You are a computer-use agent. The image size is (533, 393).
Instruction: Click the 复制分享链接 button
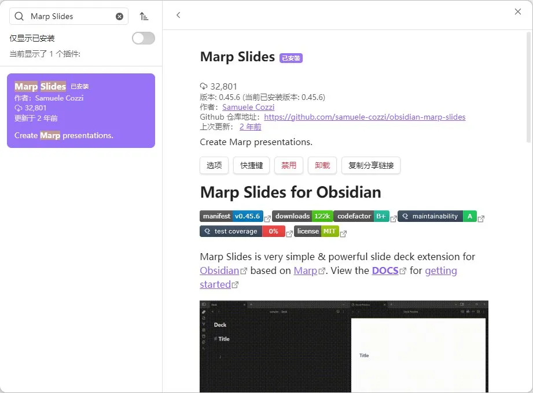click(x=371, y=165)
